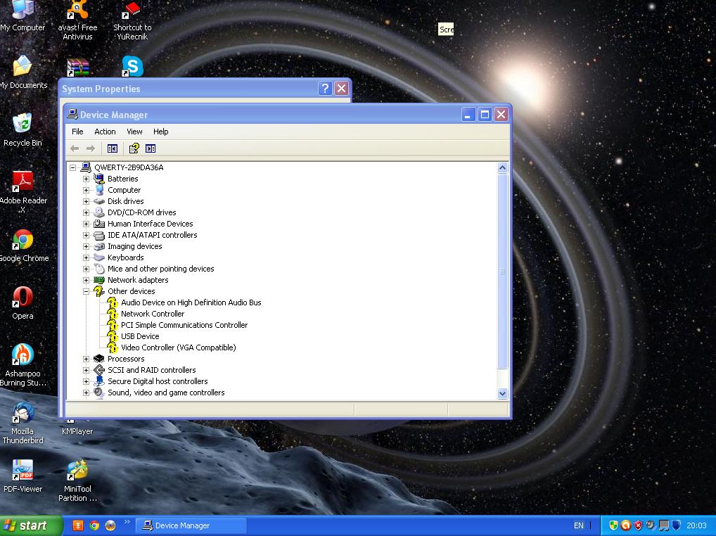Click the Start button
This screenshot has width=716, height=536.
26,525
